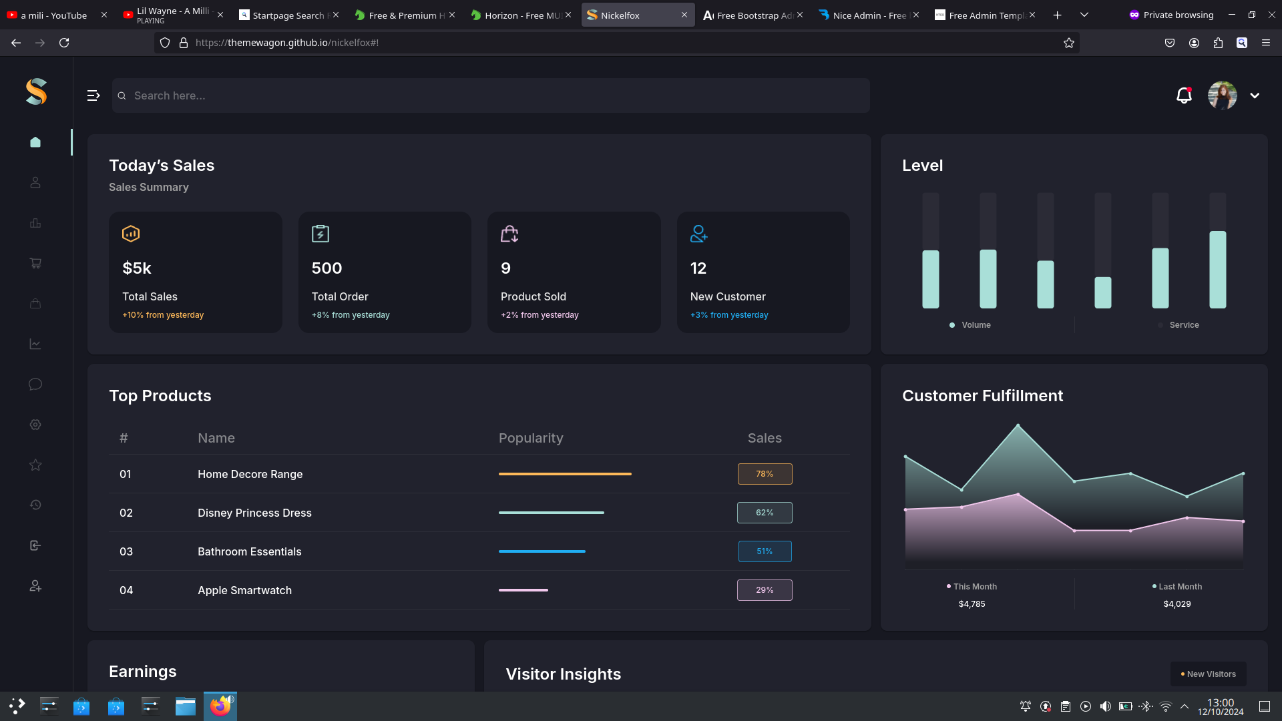Toggle the sidebar menu collapse button

pos(93,95)
